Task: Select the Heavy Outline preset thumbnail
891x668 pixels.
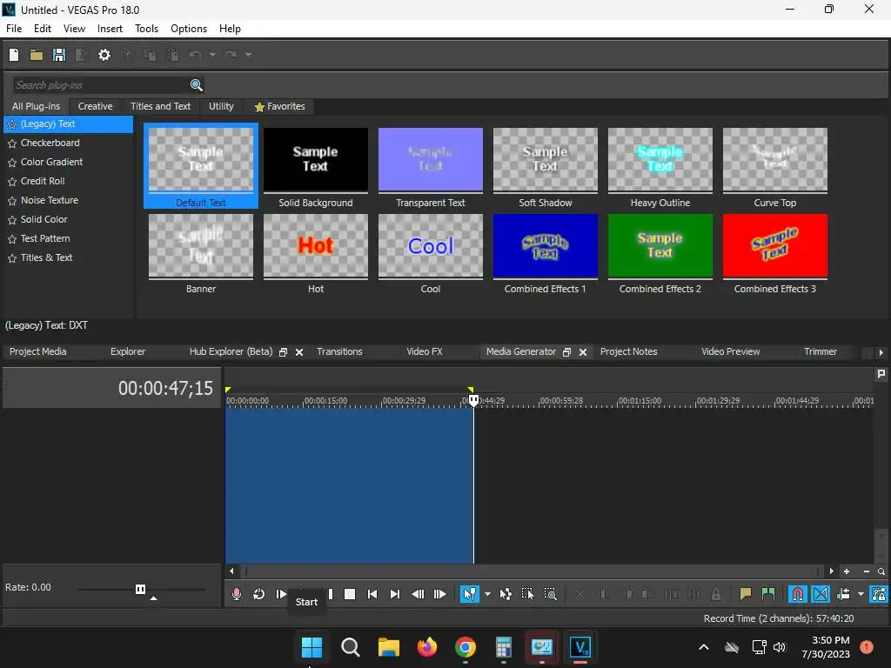Action: point(660,159)
